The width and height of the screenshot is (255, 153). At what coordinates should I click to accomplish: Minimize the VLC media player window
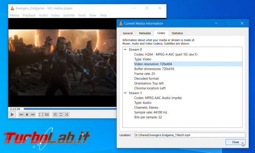point(134,8)
